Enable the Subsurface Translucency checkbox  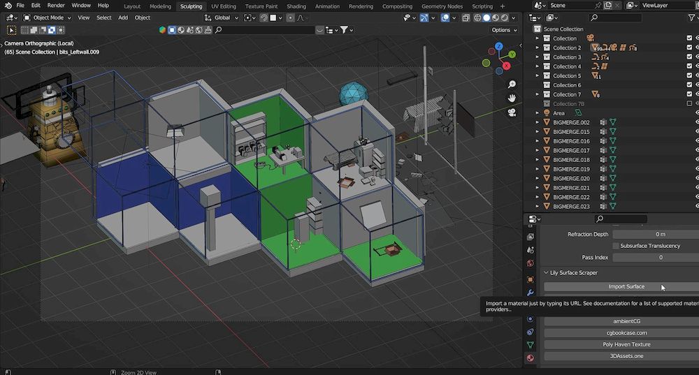point(616,246)
